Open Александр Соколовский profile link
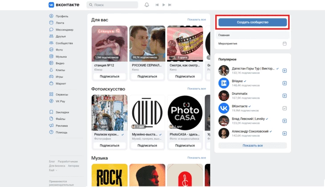The height and width of the screenshot is (187, 325). tap(250, 131)
